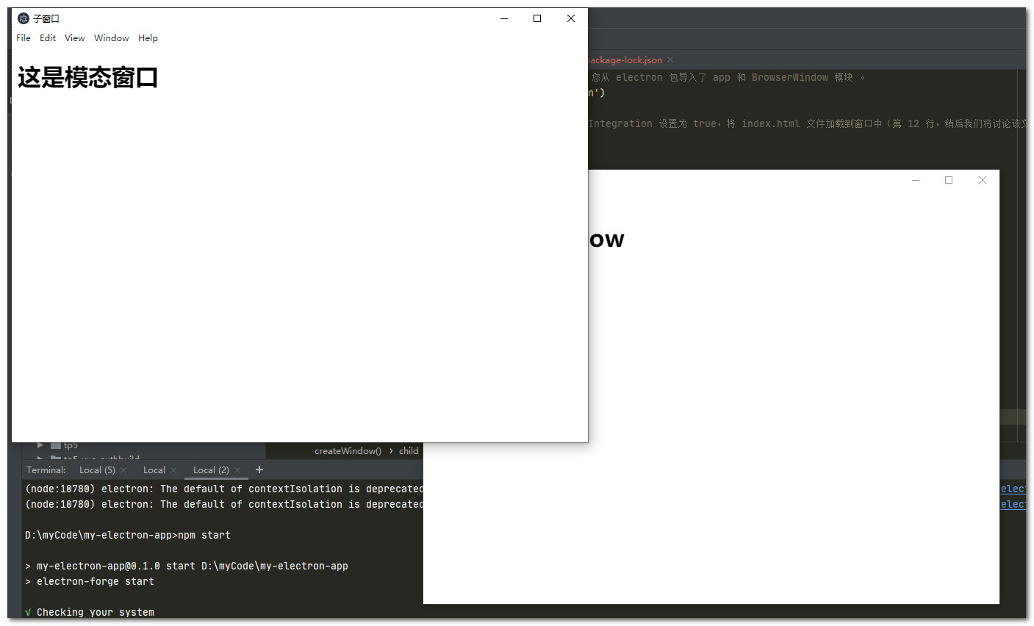Viewport: 1034px width, 626px height.
Task: Open the Window menu of 子窗口
Action: (111, 37)
